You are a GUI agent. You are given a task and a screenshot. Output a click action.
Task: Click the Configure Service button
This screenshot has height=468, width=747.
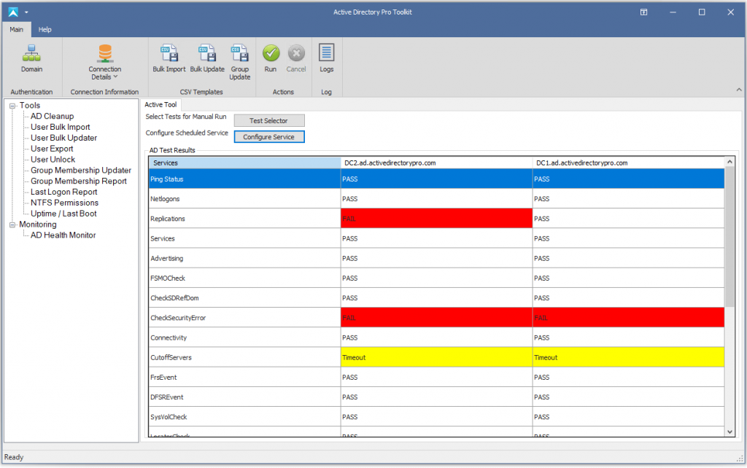tap(269, 137)
